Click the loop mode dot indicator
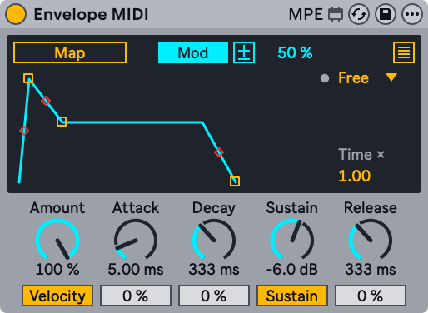428x313 pixels. point(325,78)
